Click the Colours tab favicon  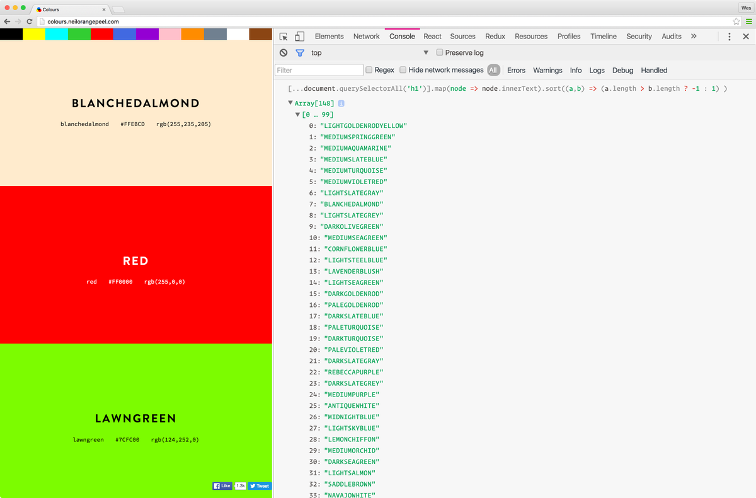pos(39,9)
